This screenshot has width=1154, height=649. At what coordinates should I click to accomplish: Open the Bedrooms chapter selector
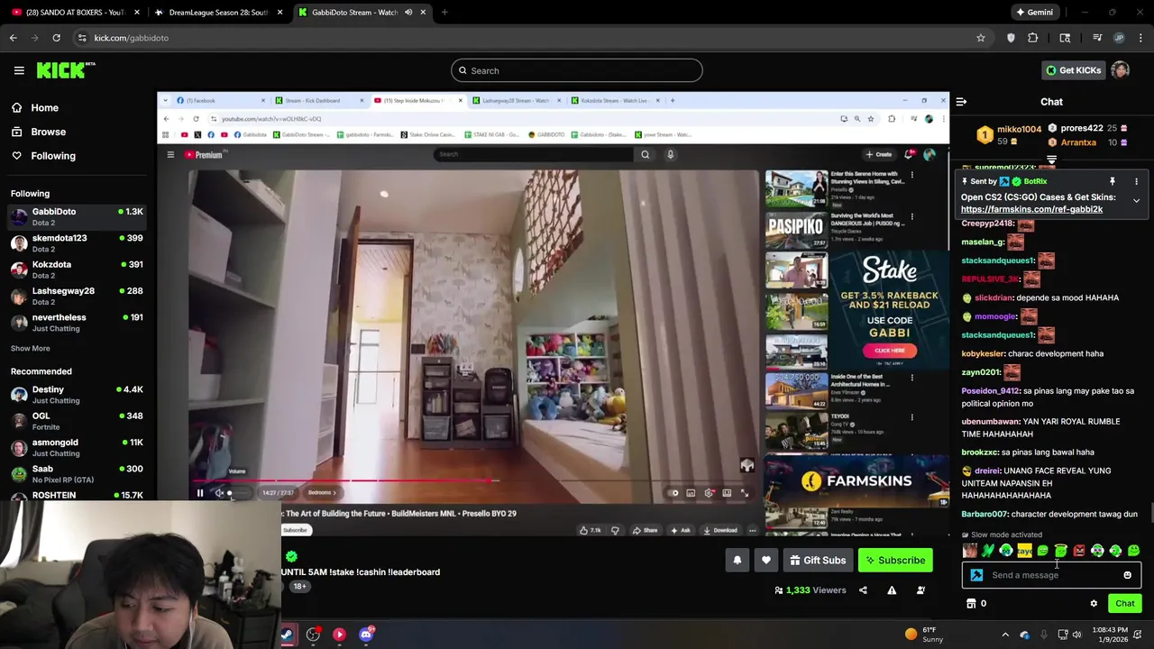322,493
